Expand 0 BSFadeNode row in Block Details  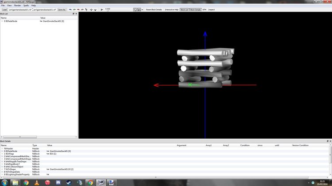pos(2,151)
